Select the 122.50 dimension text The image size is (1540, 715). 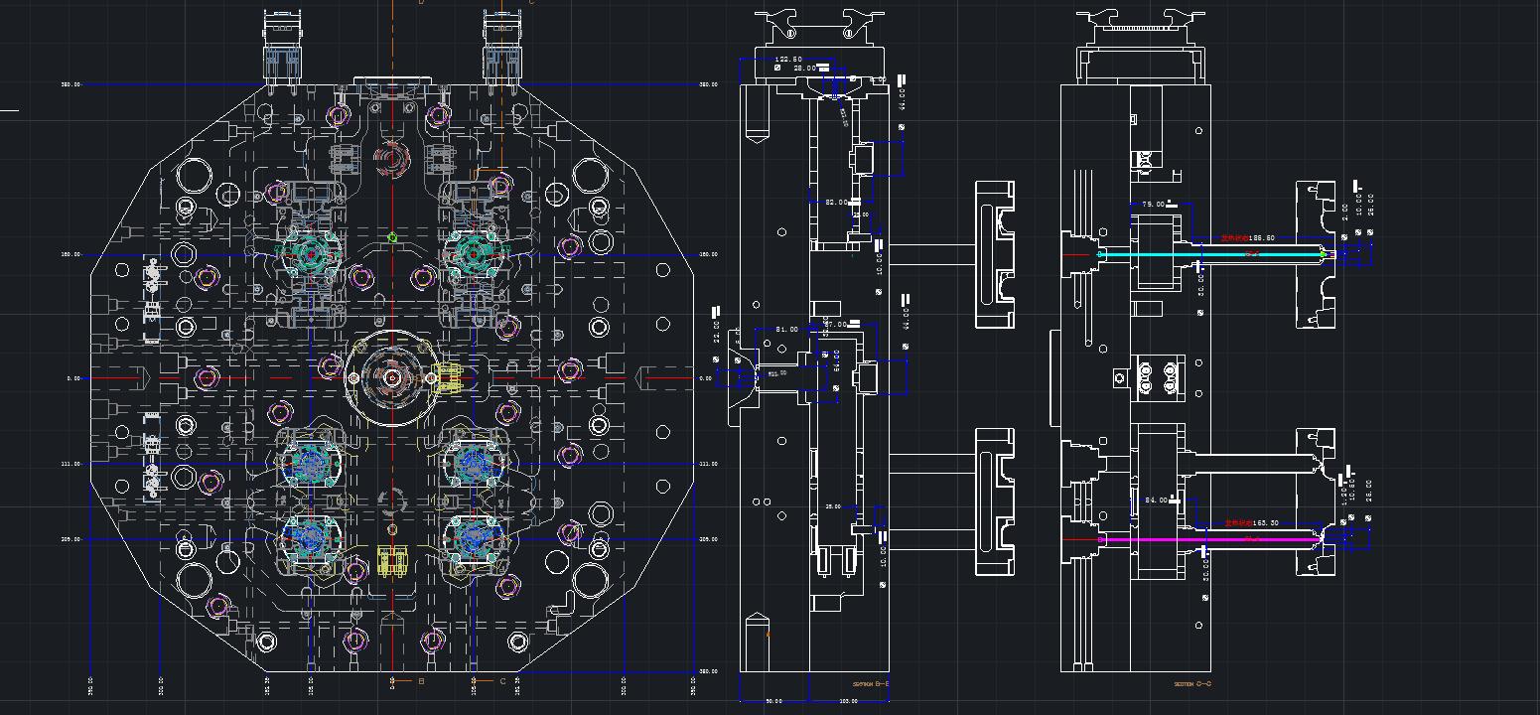787,60
